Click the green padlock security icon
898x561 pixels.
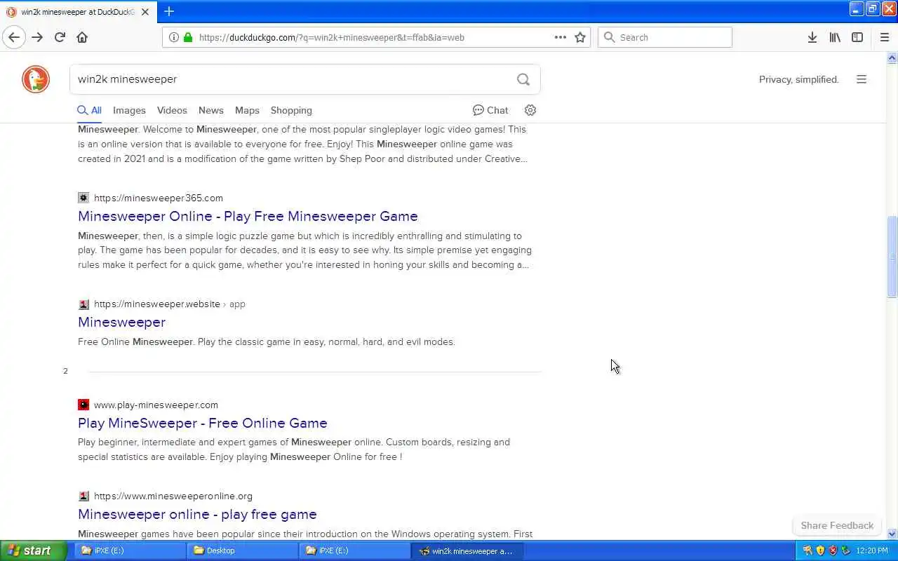187,37
